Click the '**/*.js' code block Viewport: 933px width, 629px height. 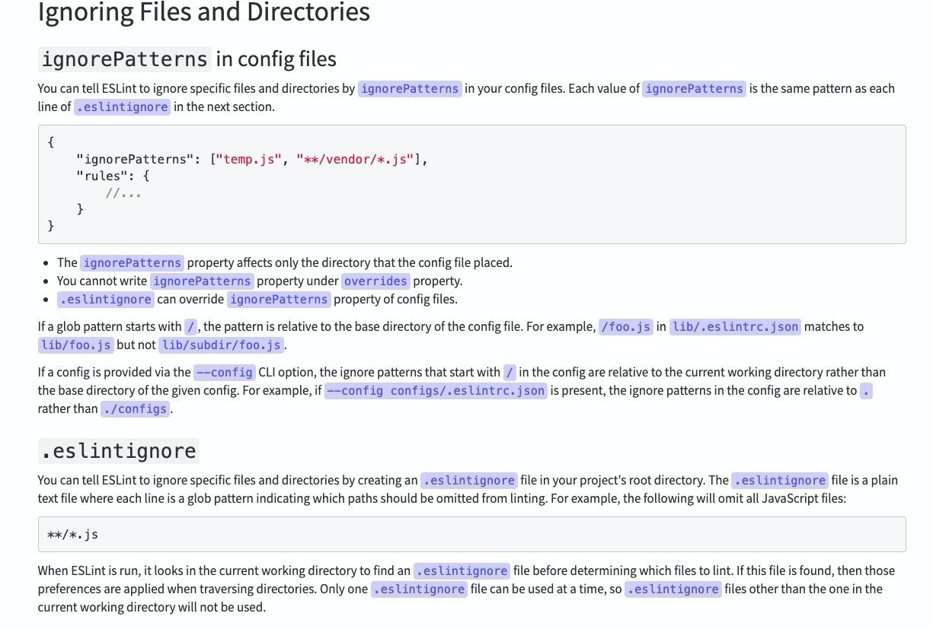tap(471, 534)
